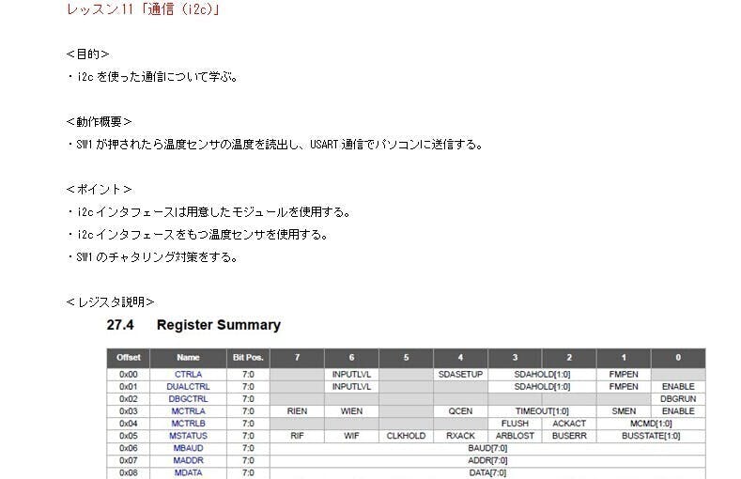The image size is (741, 479).
Task: Click the Offset column header
Action: [128, 358]
